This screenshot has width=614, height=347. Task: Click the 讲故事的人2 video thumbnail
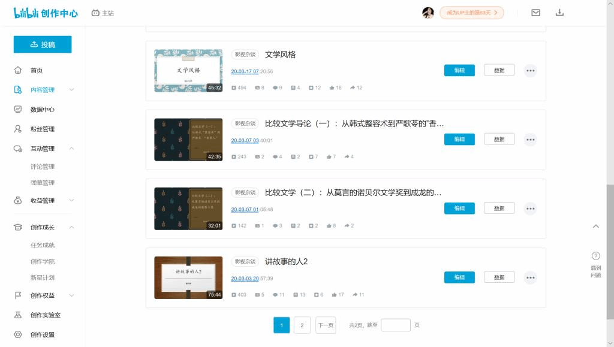click(188, 278)
